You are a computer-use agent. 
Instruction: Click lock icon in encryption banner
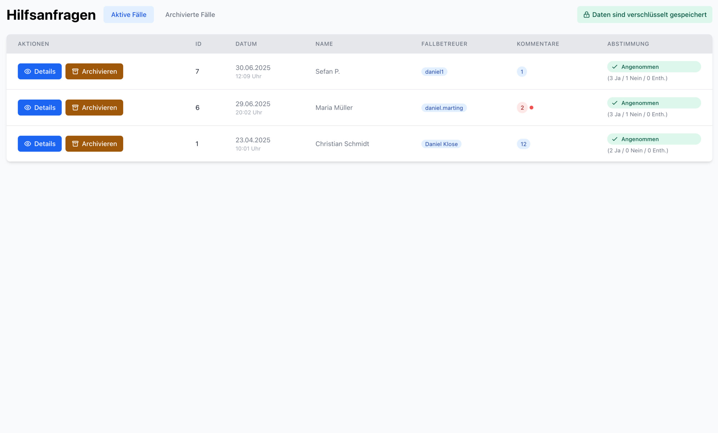pyautogui.click(x=586, y=15)
